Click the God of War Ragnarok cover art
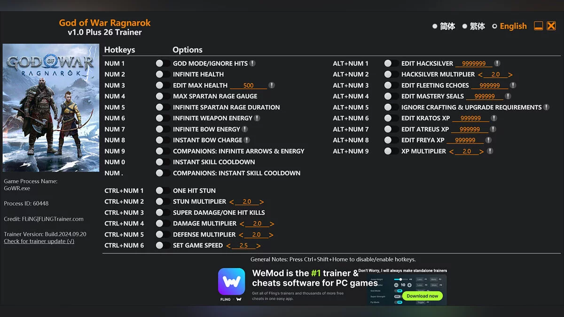 coord(51,108)
